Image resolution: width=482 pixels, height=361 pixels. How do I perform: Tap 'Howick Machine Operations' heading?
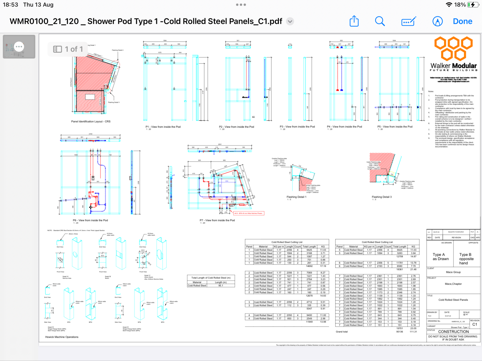click(62, 337)
